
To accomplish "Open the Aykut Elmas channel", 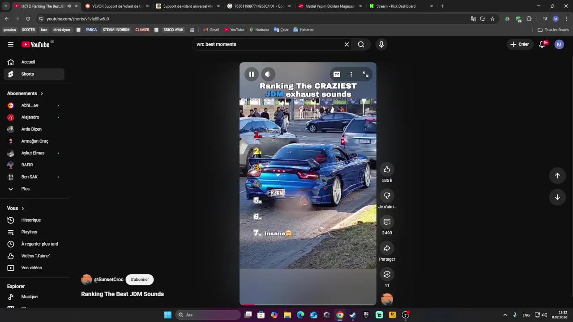I will pos(34,153).
